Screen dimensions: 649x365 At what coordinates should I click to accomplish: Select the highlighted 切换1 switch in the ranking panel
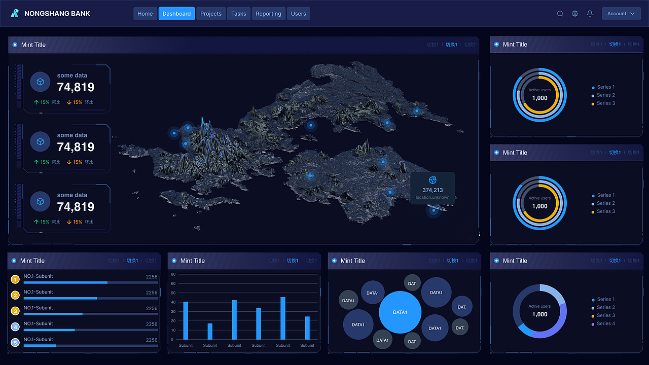point(132,261)
